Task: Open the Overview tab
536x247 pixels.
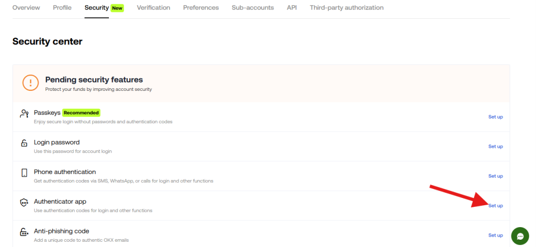Action: click(x=26, y=8)
